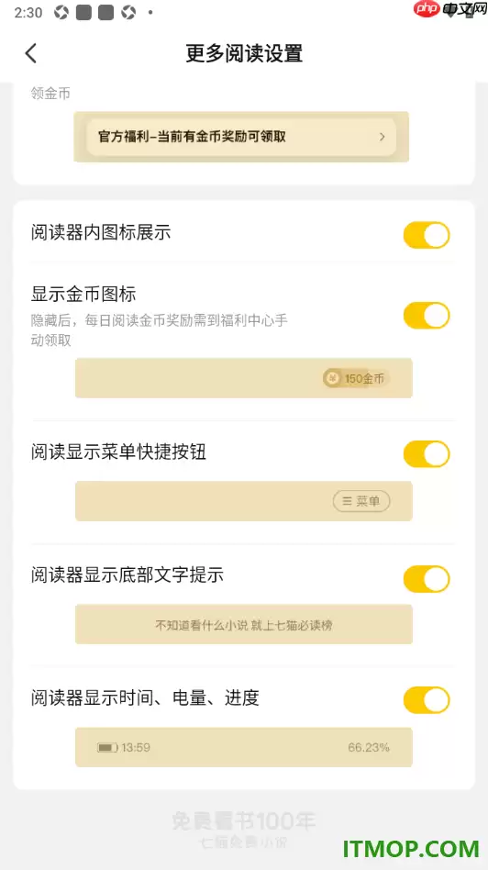This screenshot has height=870, width=488.
Task: Click the 13:59 time preview text
Action: [136, 747]
